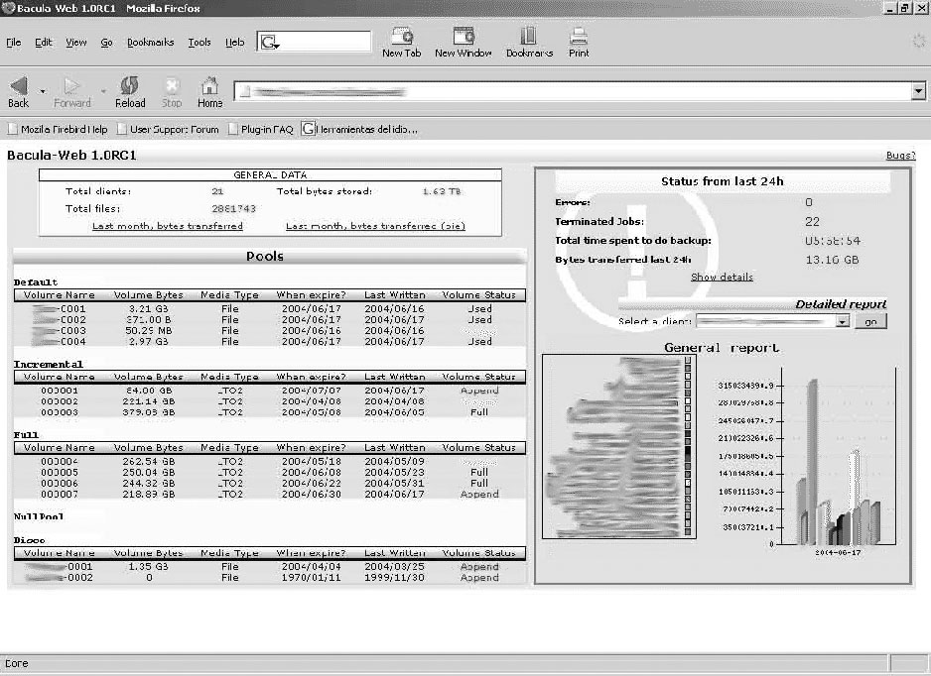Open Plug-in FAQ bookmark
The height and width of the screenshot is (676, 931).
tap(261, 129)
